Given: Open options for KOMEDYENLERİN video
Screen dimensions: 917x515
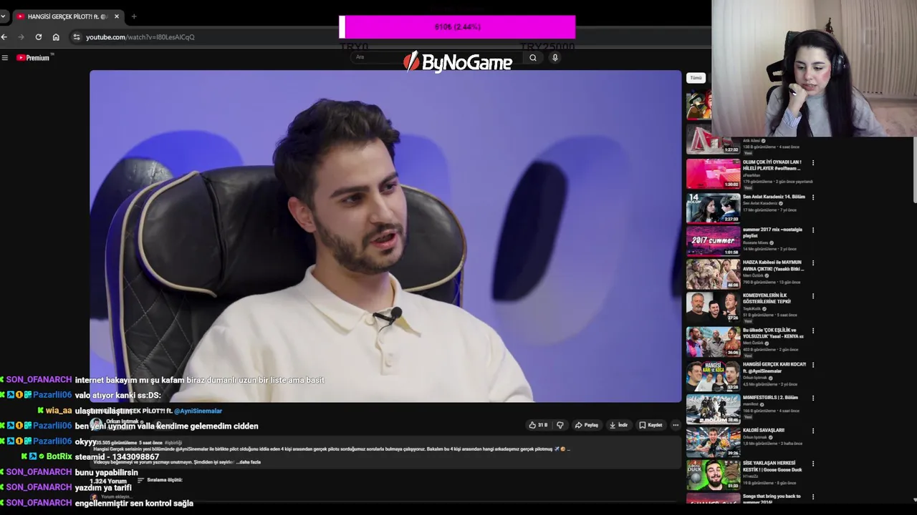Looking at the screenshot, I should coord(813,296).
